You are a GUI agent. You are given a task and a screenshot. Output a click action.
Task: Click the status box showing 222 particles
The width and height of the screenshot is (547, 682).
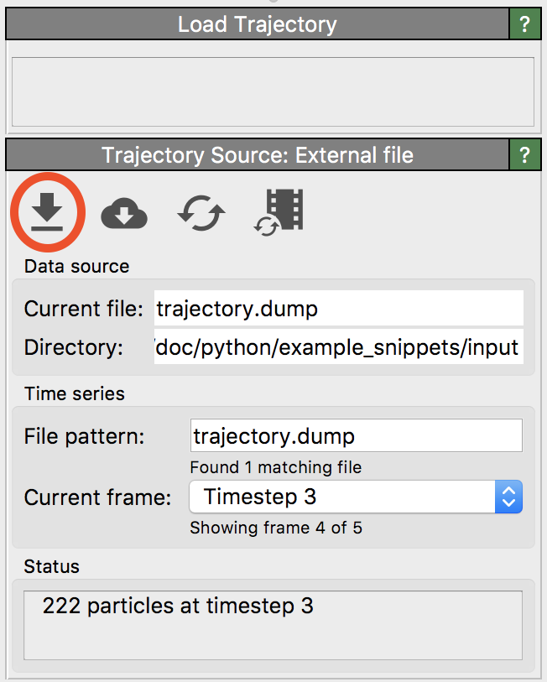[273, 625]
